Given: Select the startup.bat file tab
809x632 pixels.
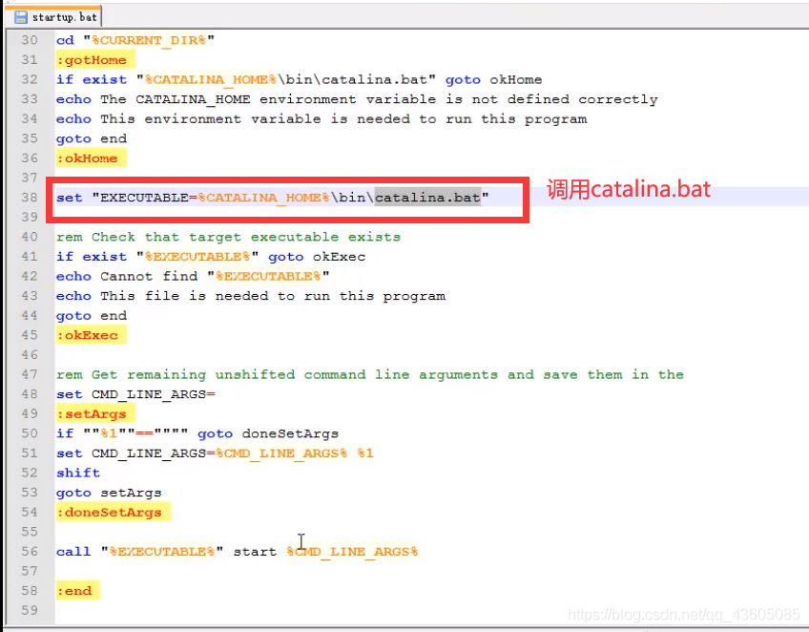Looking at the screenshot, I should 53,16.
